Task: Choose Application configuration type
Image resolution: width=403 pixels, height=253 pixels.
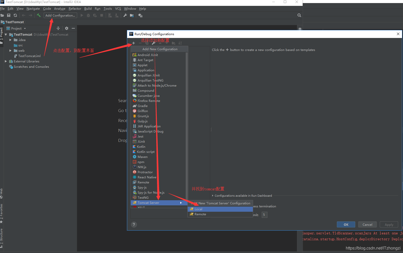Action: (x=158, y=70)
